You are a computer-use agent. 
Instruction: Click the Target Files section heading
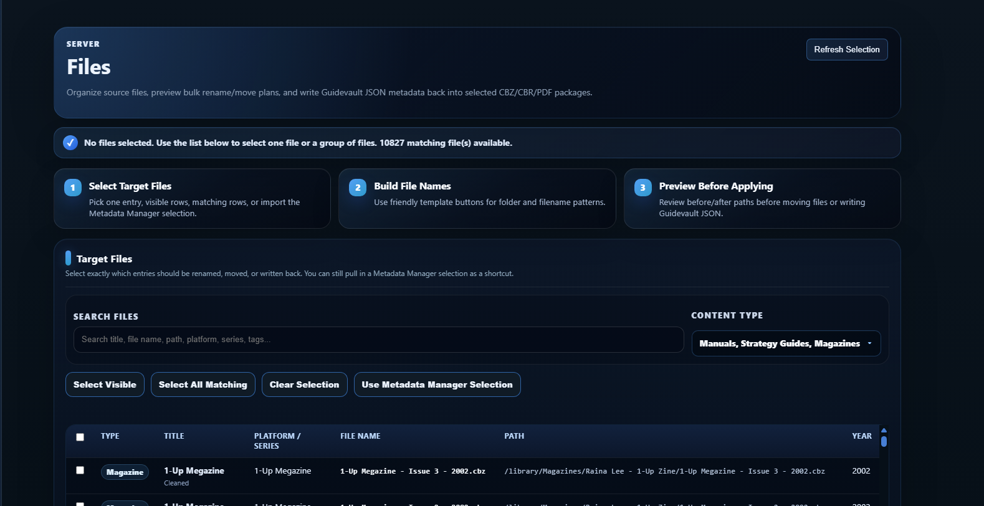104,259
